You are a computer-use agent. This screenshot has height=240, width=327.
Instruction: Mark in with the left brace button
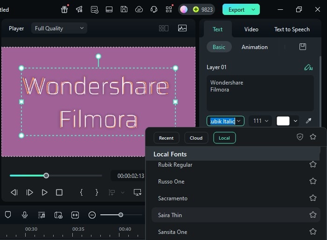pyautogui.click(x=81, y=192)
